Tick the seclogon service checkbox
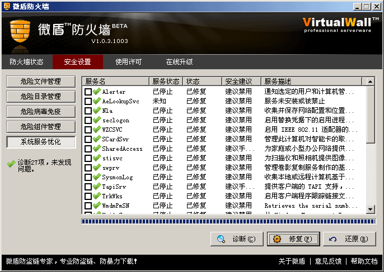The image size is (384, 272). (x=88, y=120)
